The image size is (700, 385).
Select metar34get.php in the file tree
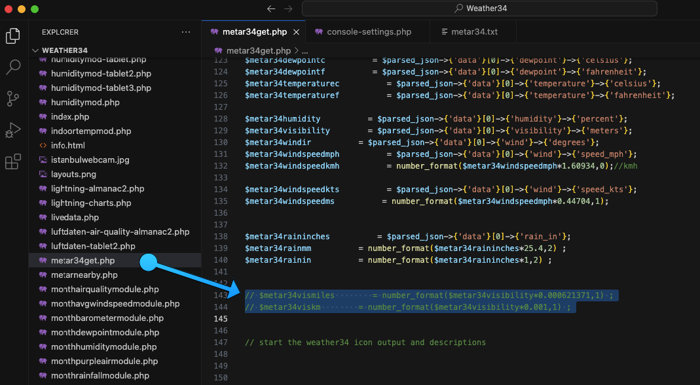point(115,260)
